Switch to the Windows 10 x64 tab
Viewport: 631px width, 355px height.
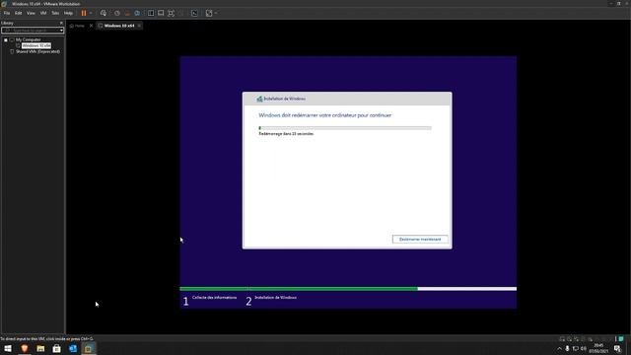(119, 26)
